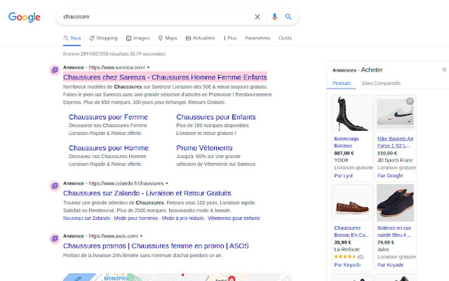Screen dimensions: 449x281
Task: Open Chaussures sur Zalando headline link
Action: coord(147,193)
